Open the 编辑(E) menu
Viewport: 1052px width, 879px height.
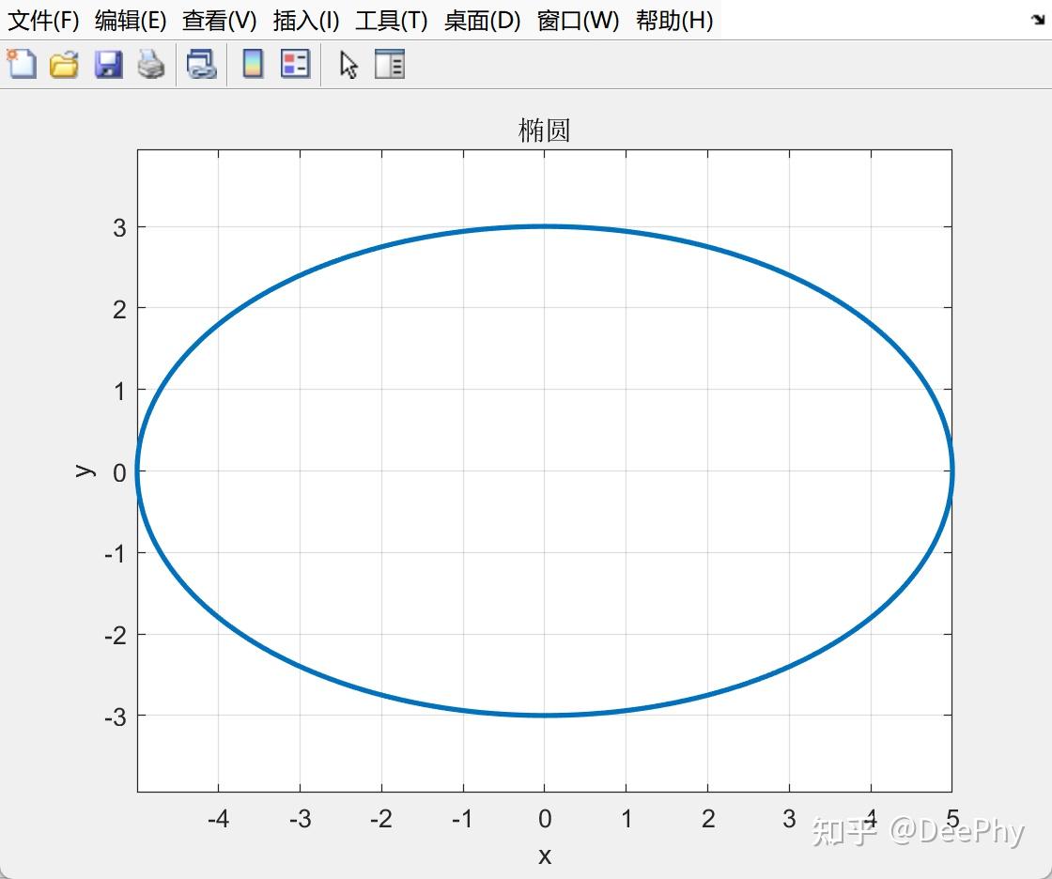(x=131, y=21)
